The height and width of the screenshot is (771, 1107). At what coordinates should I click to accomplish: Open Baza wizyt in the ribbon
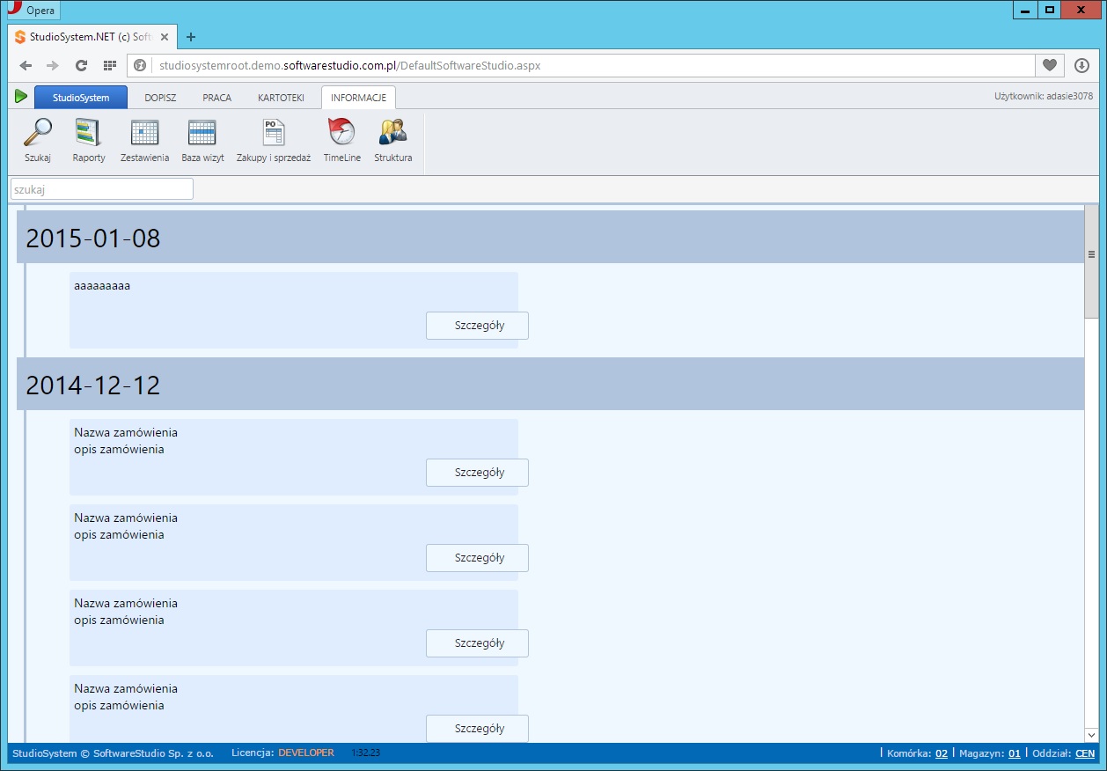(202, 140)
